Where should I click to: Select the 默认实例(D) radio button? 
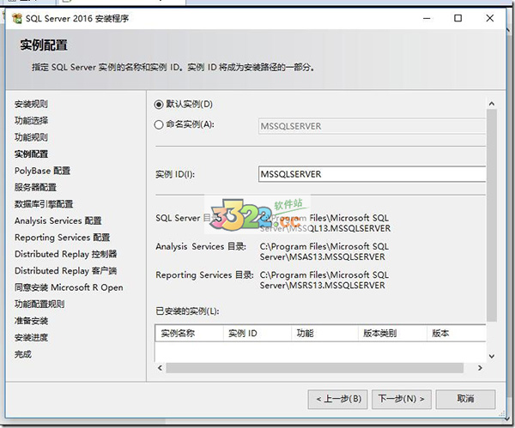pos(159,105)
